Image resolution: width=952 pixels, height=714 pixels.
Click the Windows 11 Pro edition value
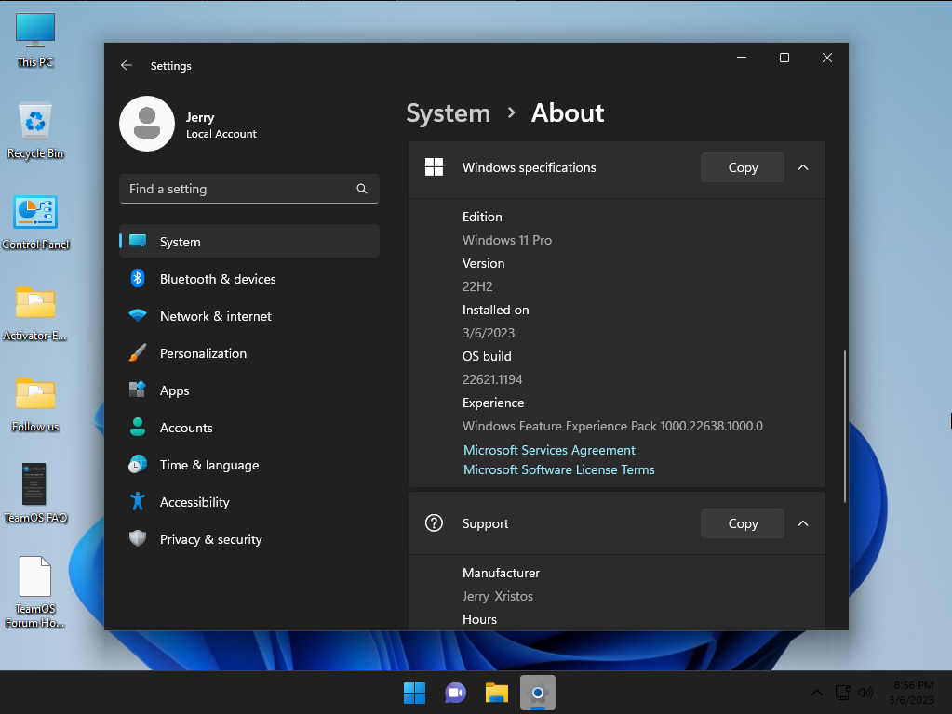coord(507,240)
